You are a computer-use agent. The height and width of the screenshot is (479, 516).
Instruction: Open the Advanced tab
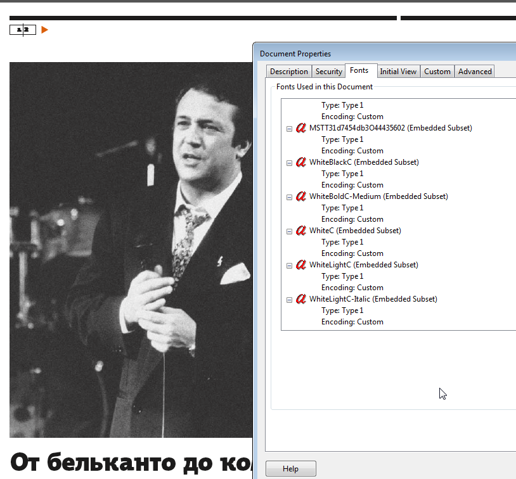tap(475, 72)
